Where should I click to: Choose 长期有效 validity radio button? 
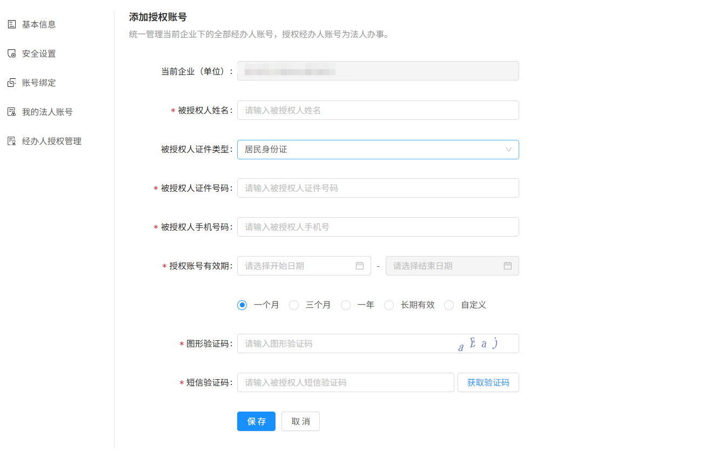389,305
